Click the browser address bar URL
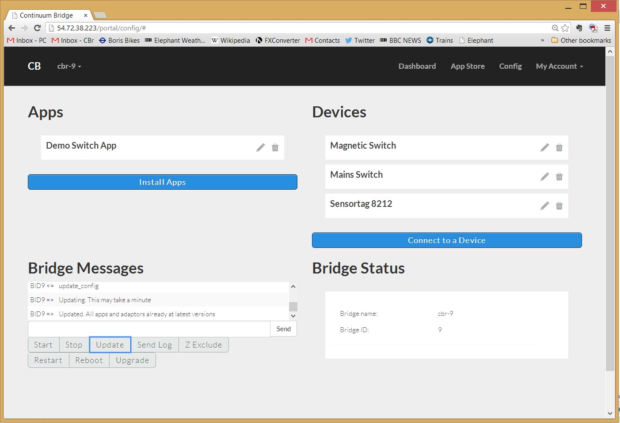This screenshot has height=423, width=620. (101, 28)
